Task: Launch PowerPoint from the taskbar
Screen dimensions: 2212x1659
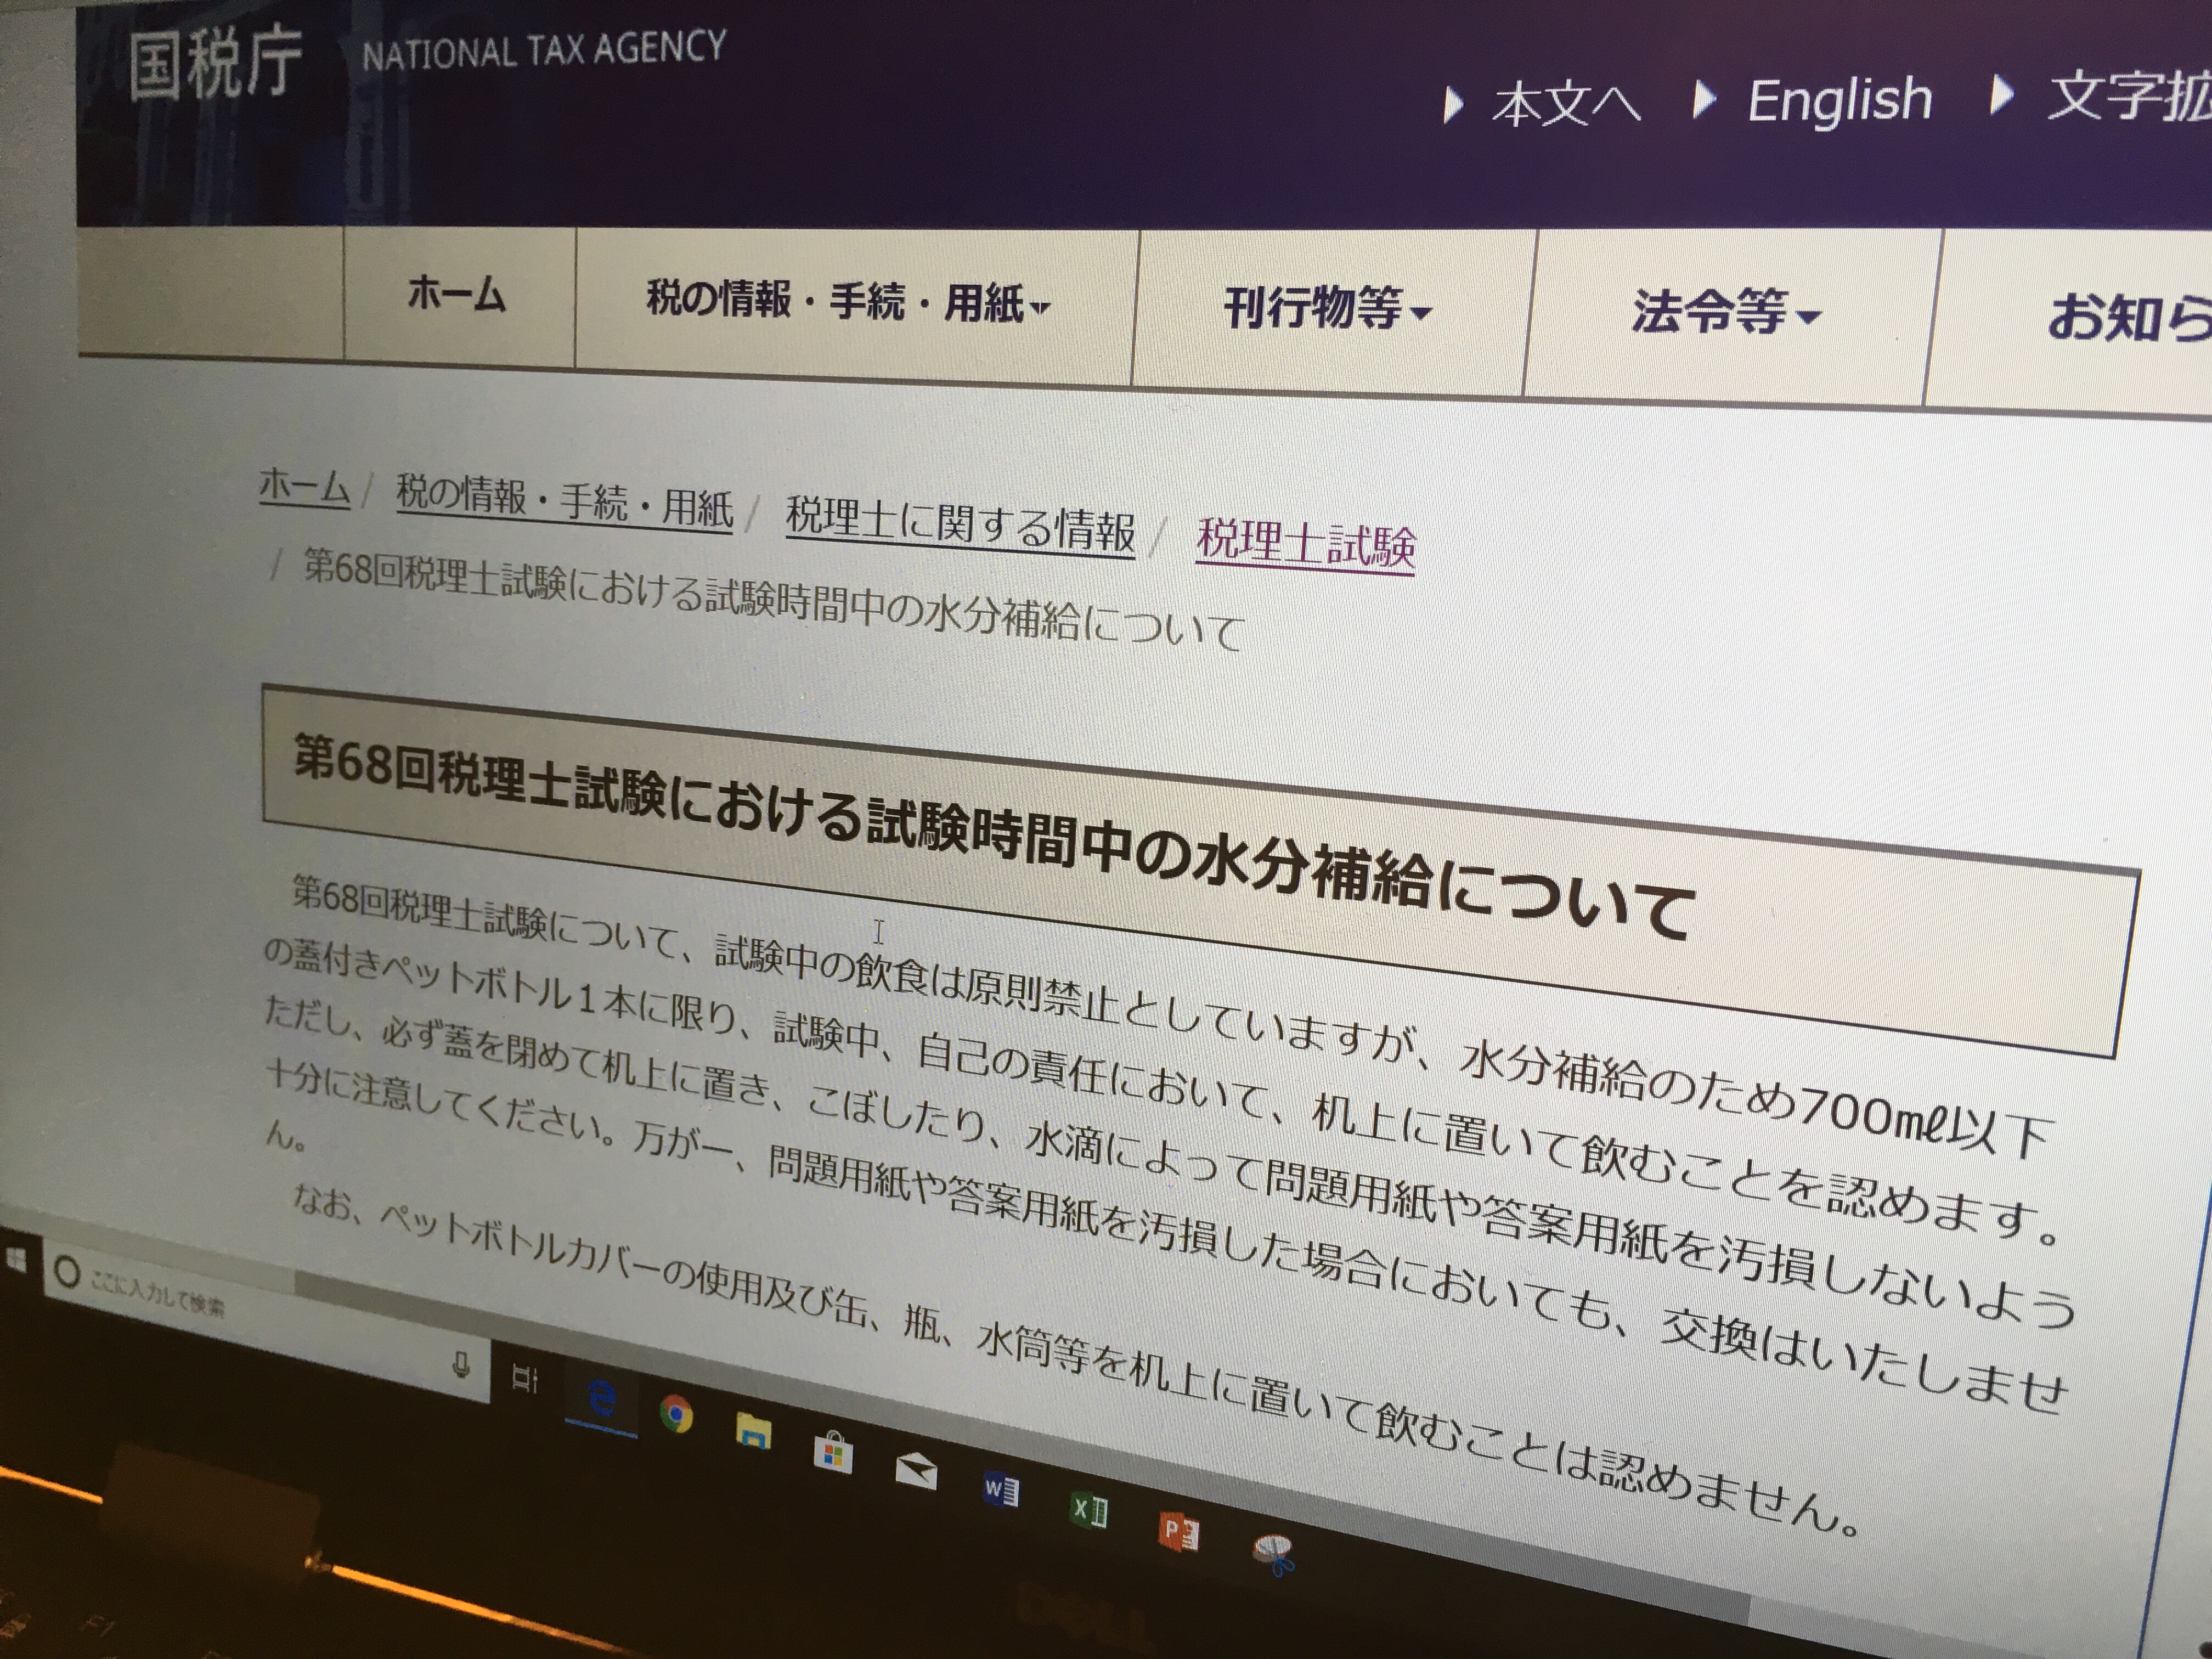Action: tap(1178, 1531)
